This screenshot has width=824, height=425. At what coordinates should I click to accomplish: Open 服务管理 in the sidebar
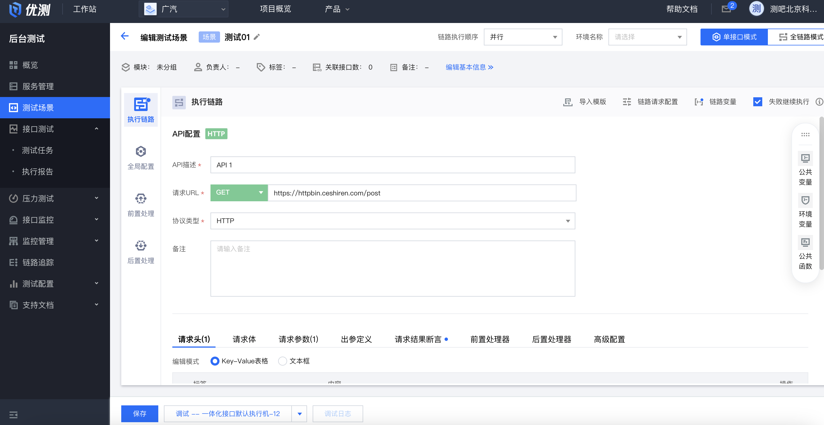click(55, 86)
